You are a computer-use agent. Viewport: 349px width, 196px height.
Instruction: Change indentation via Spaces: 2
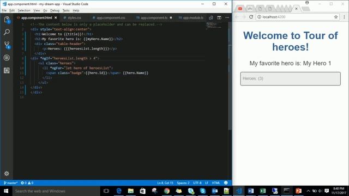click(183, 183)
